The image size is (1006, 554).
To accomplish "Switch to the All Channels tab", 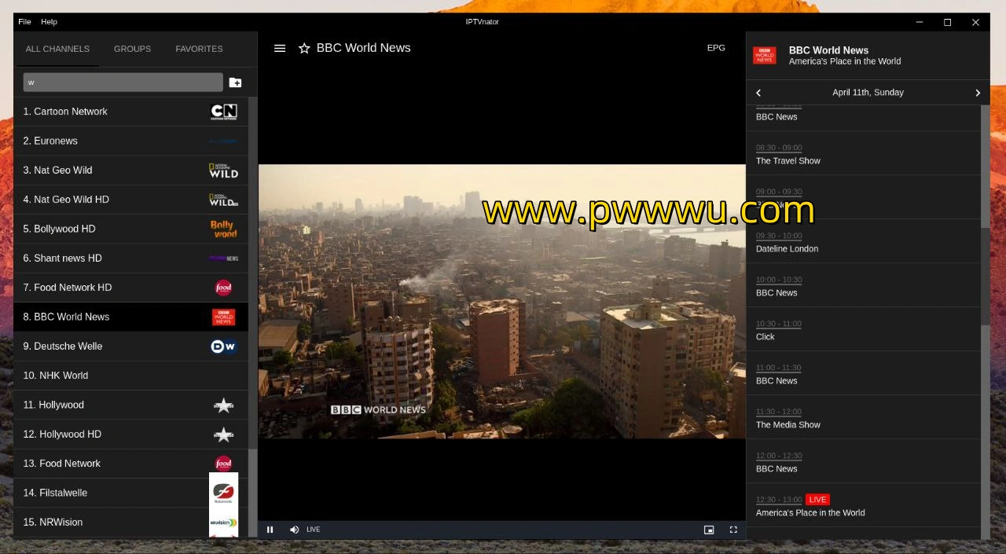I will coord(57,49).
